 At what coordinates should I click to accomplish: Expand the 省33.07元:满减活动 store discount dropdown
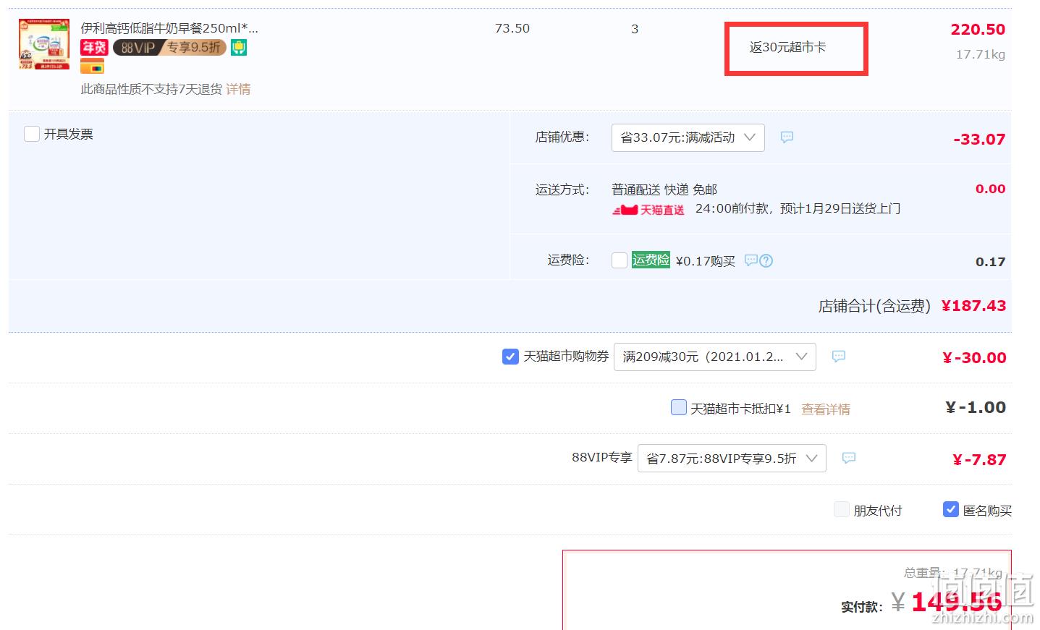(x=688, y=137)
